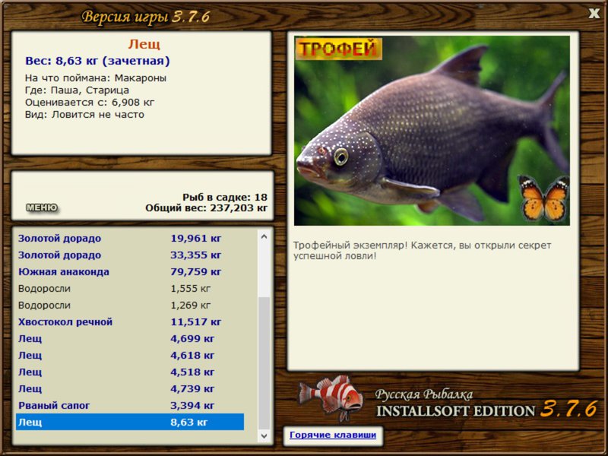
Task: Click the INSTALLSOFT EDITION 3.7.6 label
Action: click(x=487, y=410)
